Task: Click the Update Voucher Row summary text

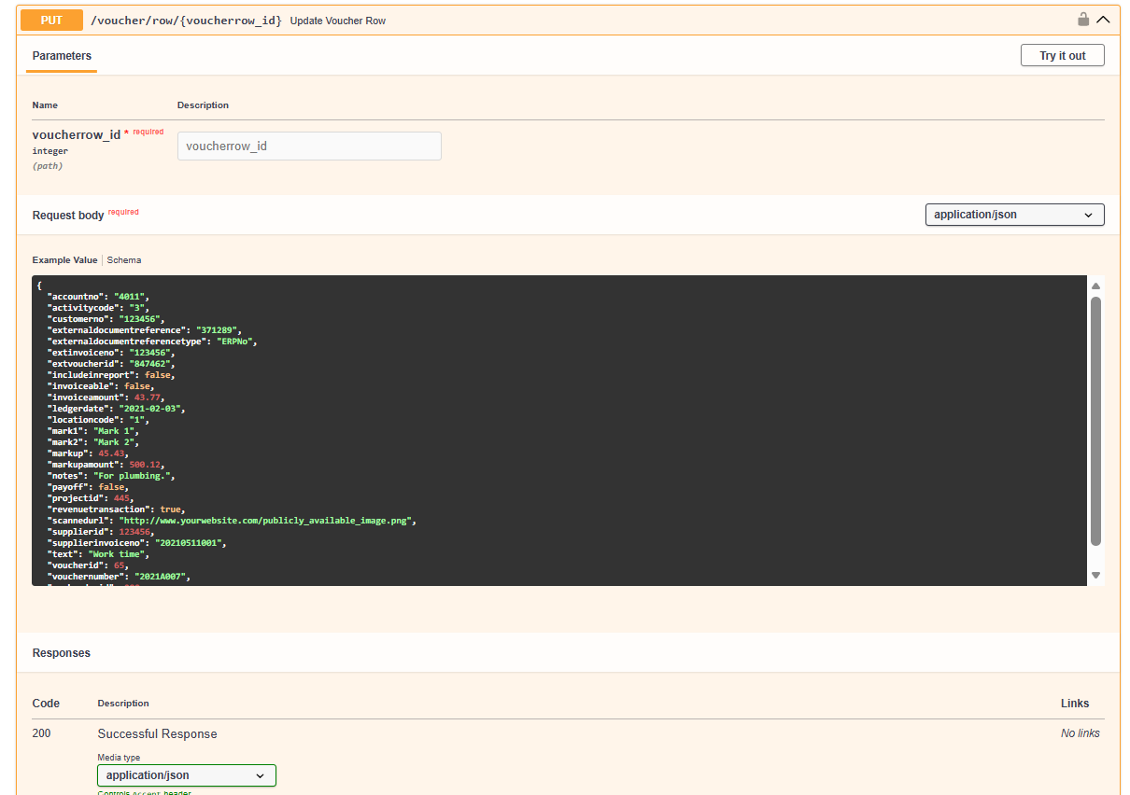Action: (x=338, y=21)
